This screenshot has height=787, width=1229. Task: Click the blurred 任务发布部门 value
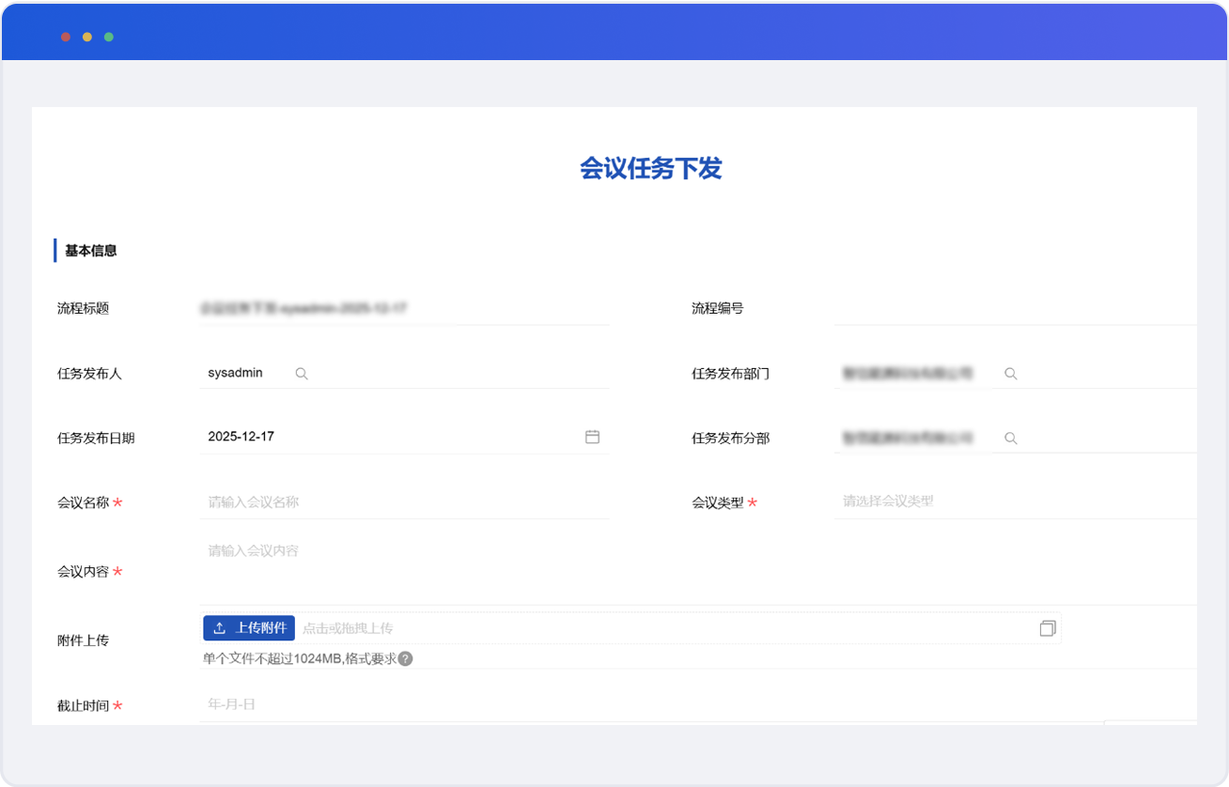908,374
